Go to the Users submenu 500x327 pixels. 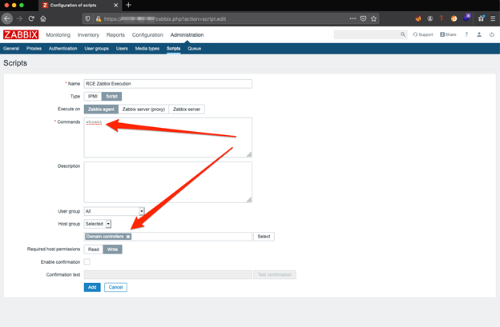click(122, 48)
